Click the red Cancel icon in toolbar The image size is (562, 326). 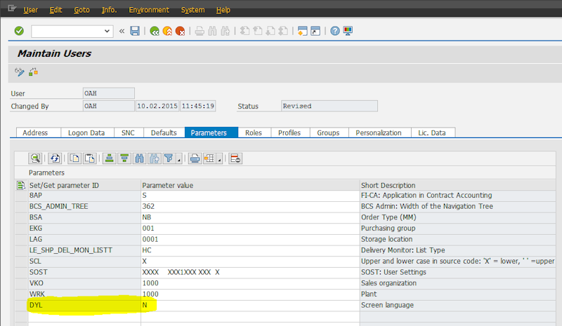point(180,31)
